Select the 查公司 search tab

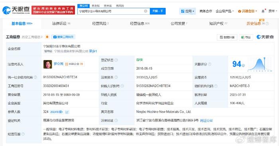83,6
